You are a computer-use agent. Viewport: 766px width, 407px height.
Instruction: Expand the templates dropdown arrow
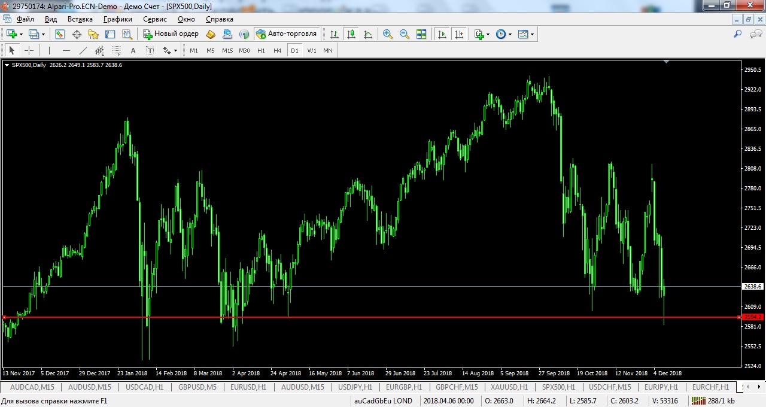pos(533,34)
